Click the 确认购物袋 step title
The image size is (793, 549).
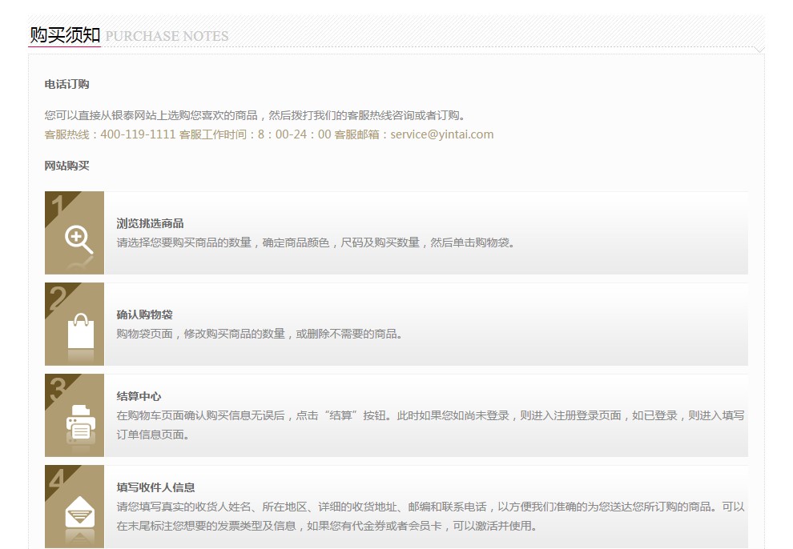click(145, 315)
